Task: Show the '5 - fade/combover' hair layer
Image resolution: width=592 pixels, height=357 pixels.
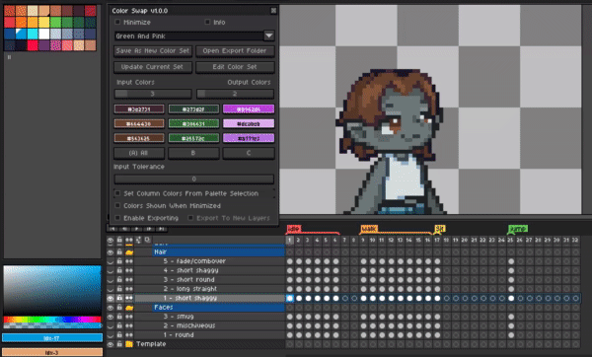Action: (x=111, y=261)
